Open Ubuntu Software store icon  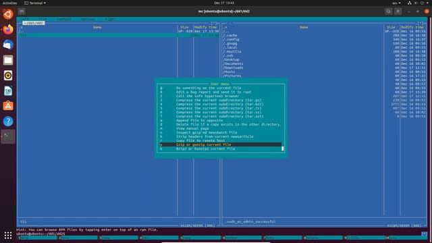[8, 106]
